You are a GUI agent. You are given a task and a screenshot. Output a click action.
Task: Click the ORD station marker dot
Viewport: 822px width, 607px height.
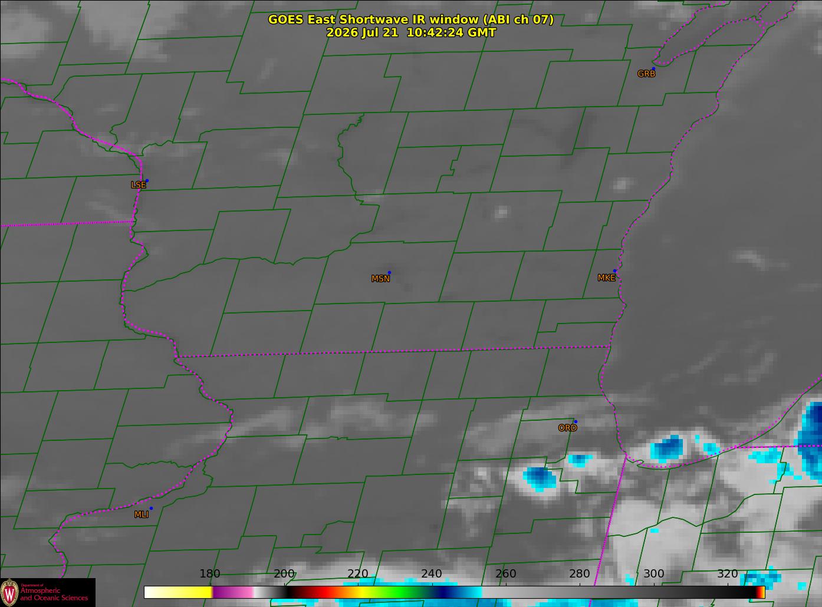pyautogui.click(x=576, y=421)
